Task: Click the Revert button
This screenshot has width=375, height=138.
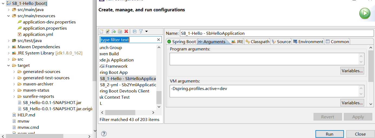Action: tap(328, 117)
